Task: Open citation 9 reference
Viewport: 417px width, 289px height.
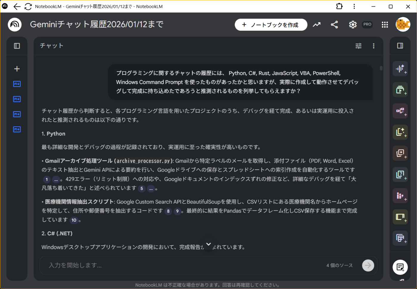Action: 177,211
